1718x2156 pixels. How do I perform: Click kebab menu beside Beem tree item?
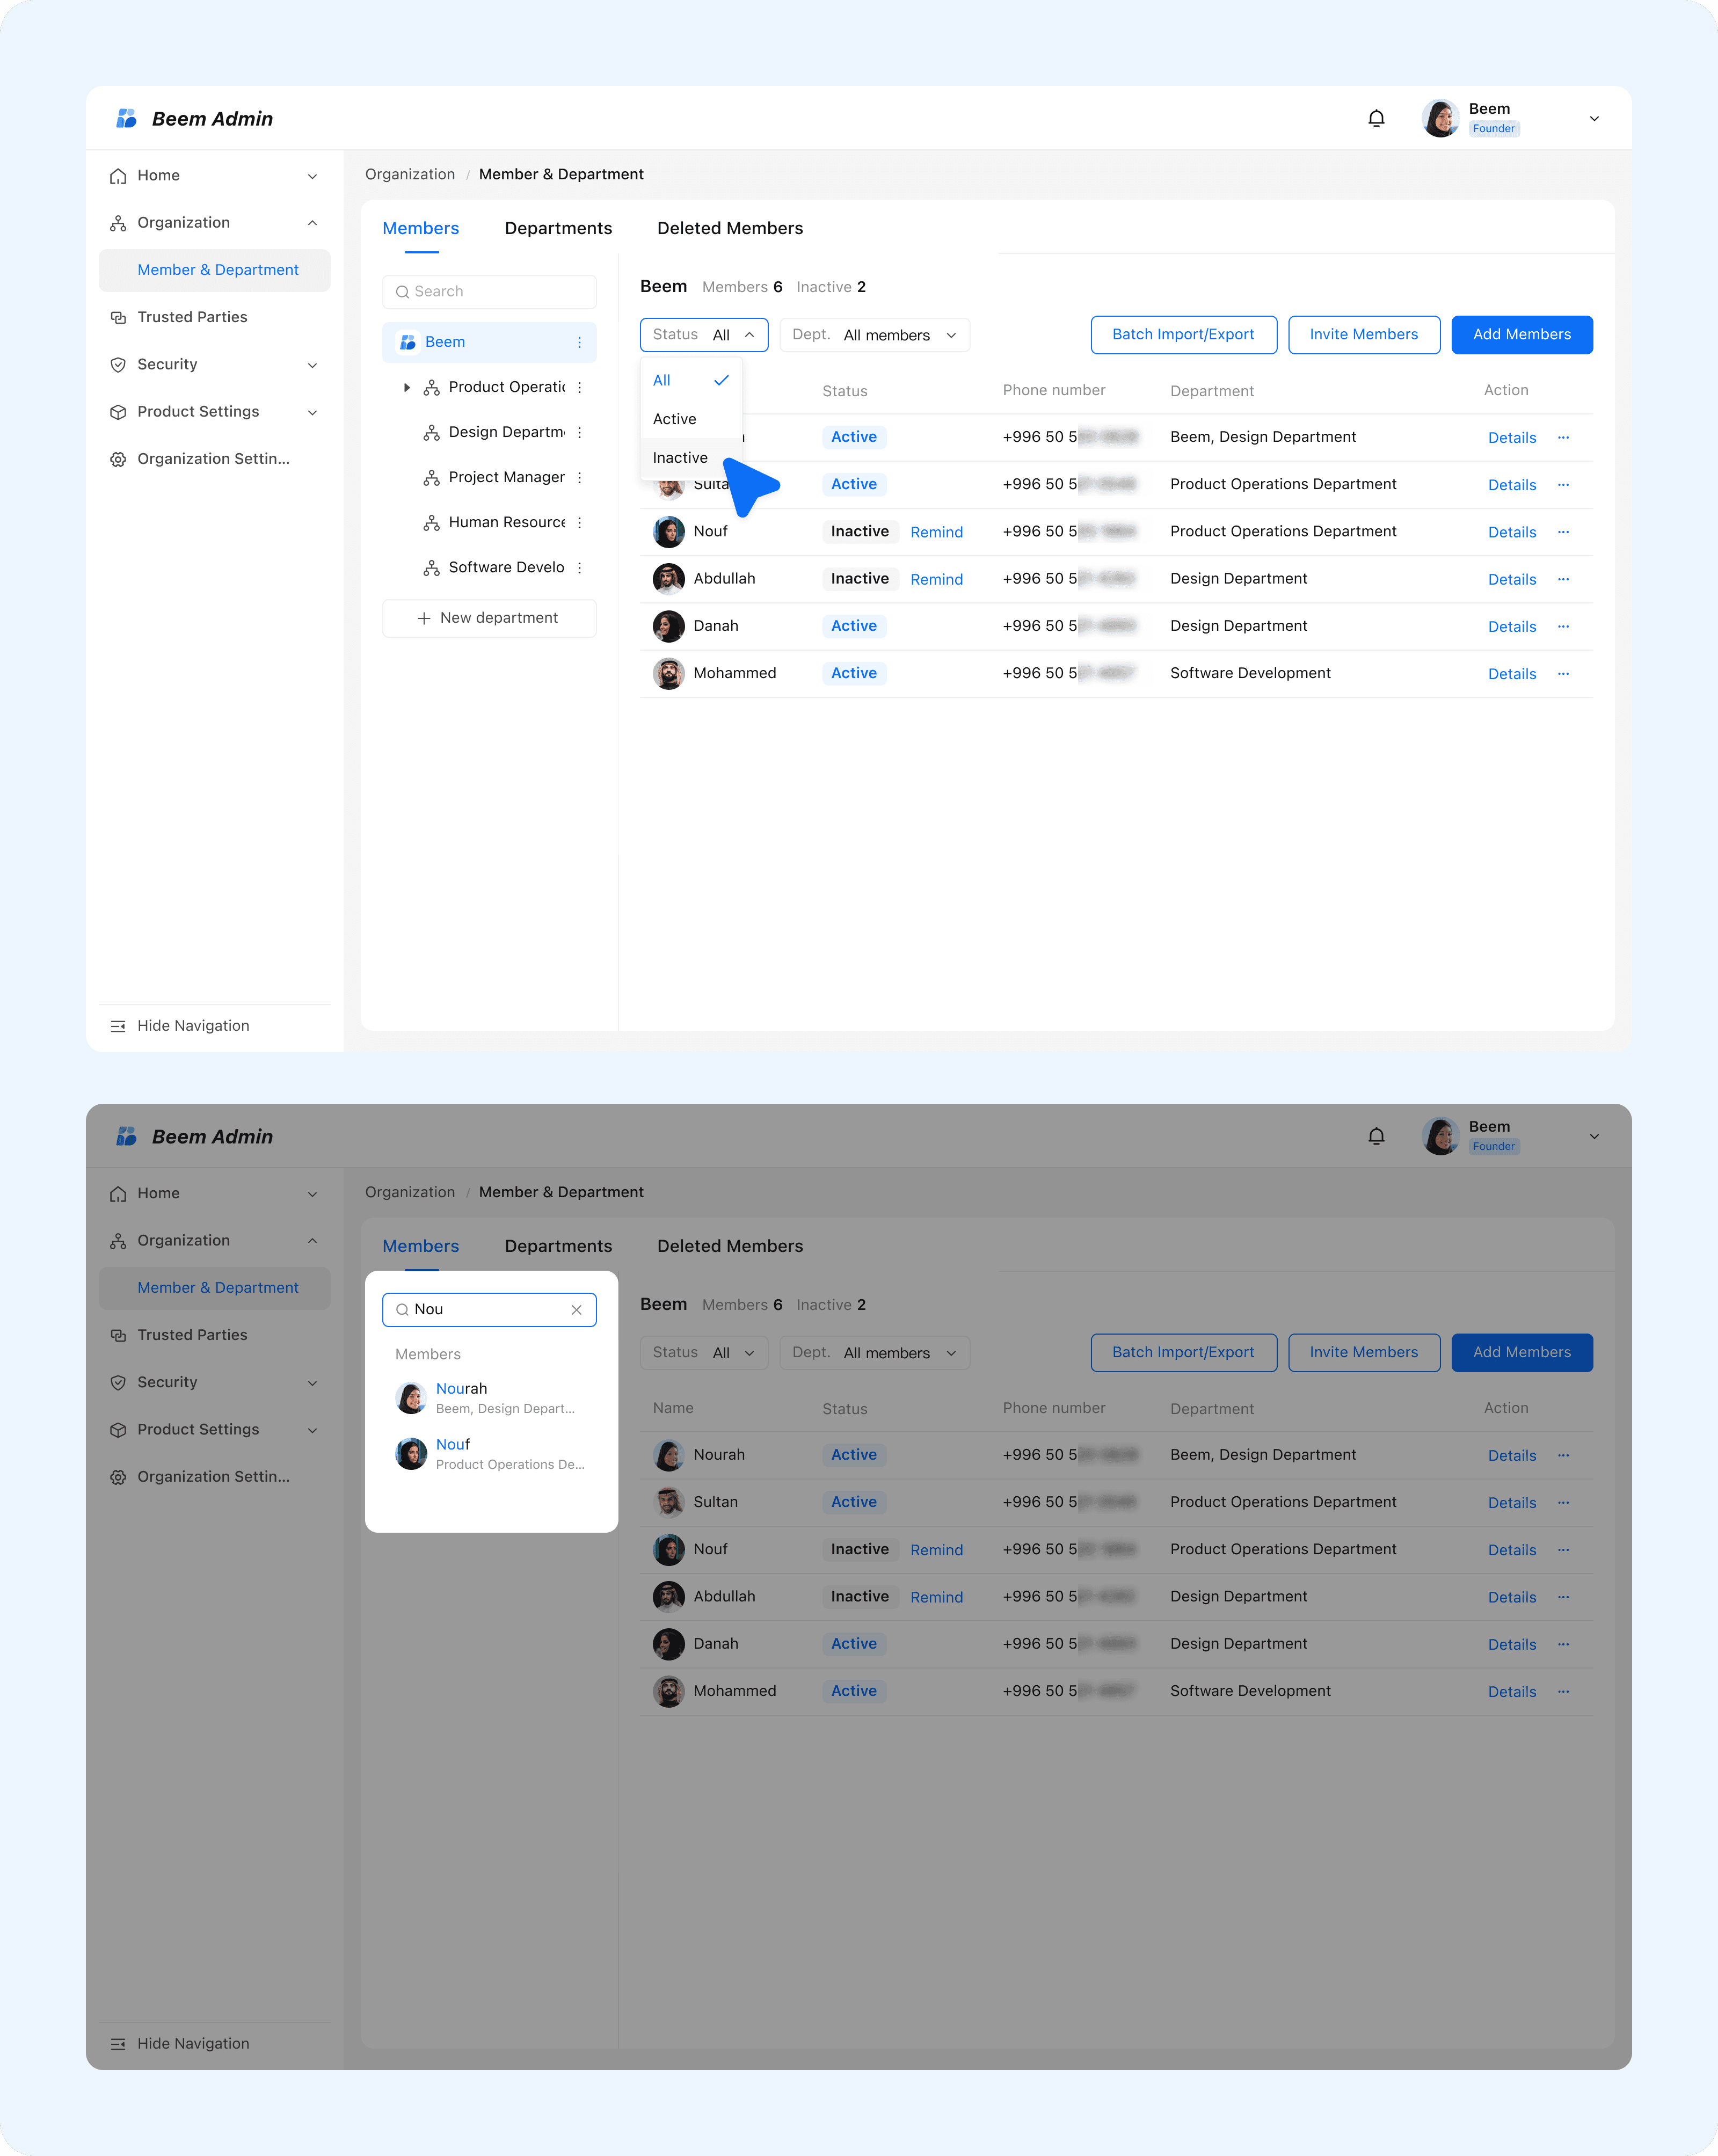(x=580, y=343)
